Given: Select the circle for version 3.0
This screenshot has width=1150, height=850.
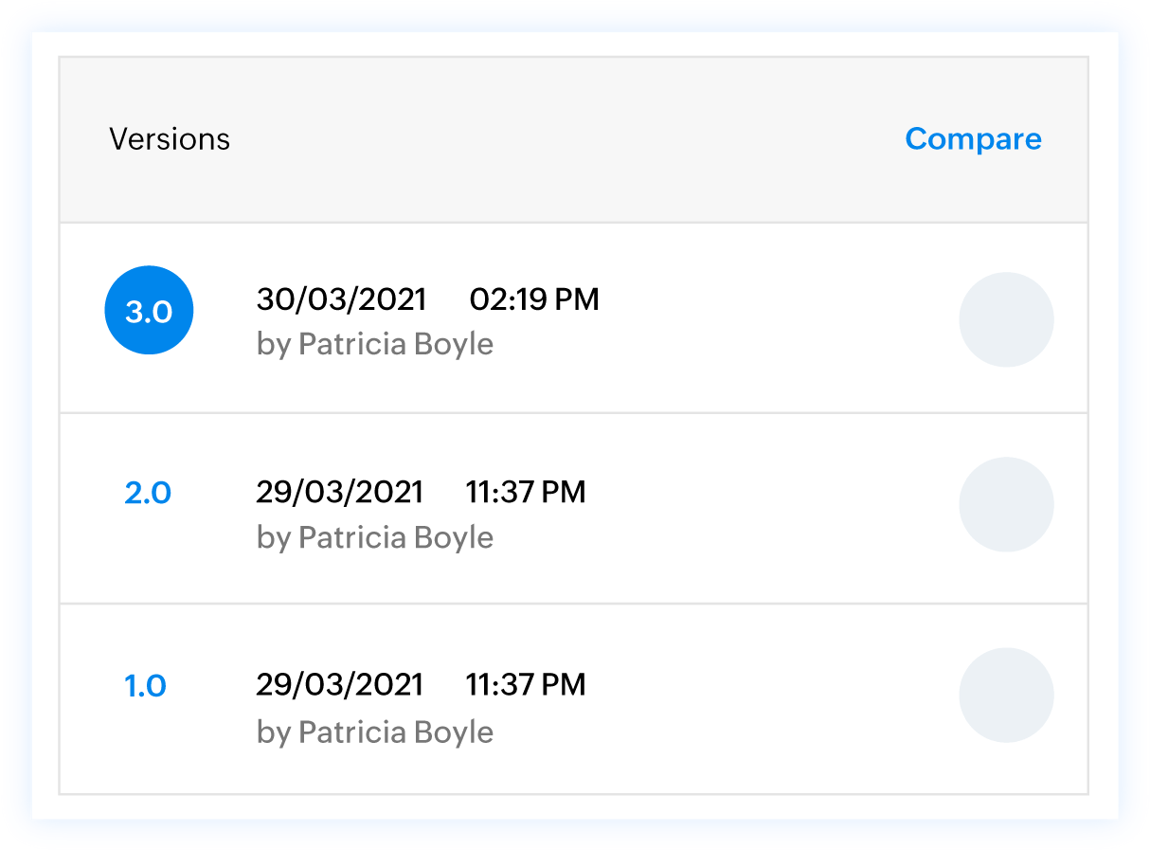Looking at the screenshot, I should 1006,319.
